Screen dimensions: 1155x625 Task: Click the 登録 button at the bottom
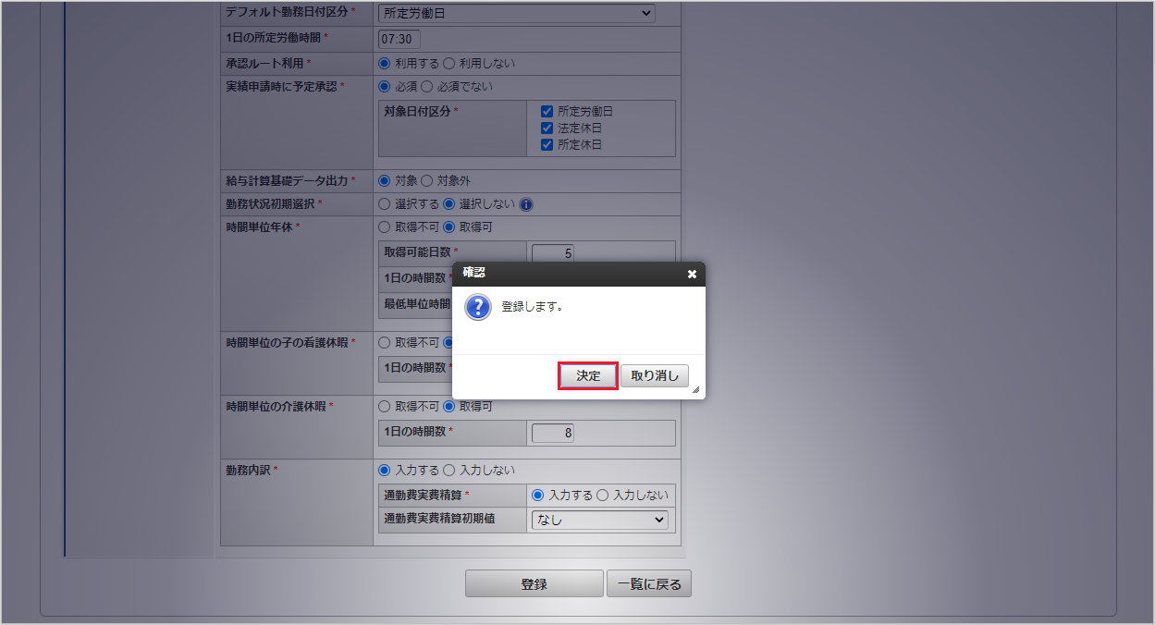(x=534, y=584)
